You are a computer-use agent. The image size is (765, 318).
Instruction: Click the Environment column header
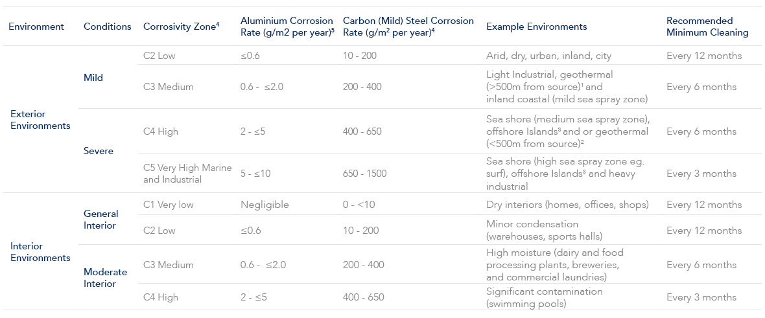[x=36, y=27]
